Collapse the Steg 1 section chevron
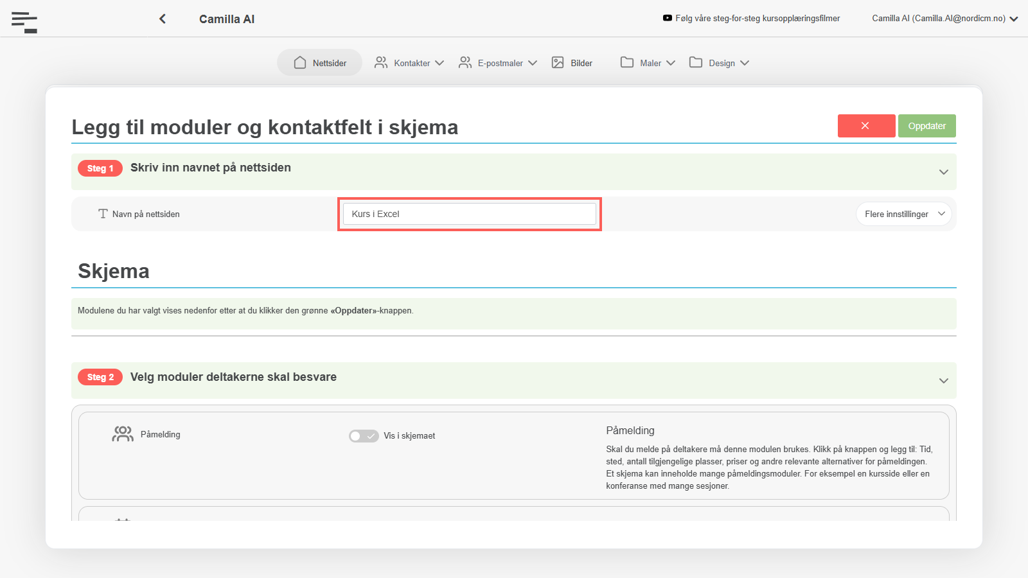The height and width of the screenshot is (578, 1028). [944, 172]
